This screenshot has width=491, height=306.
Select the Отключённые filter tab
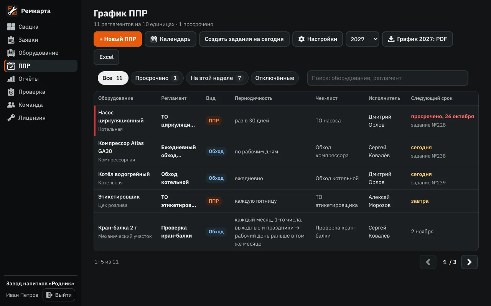click(x=275, y=78)
